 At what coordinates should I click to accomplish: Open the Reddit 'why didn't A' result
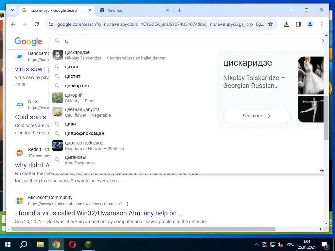point(32,165)
